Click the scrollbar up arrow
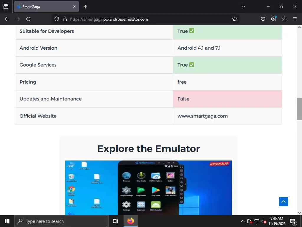Screen dimensions: 302x227 click(x=299, y=27)
